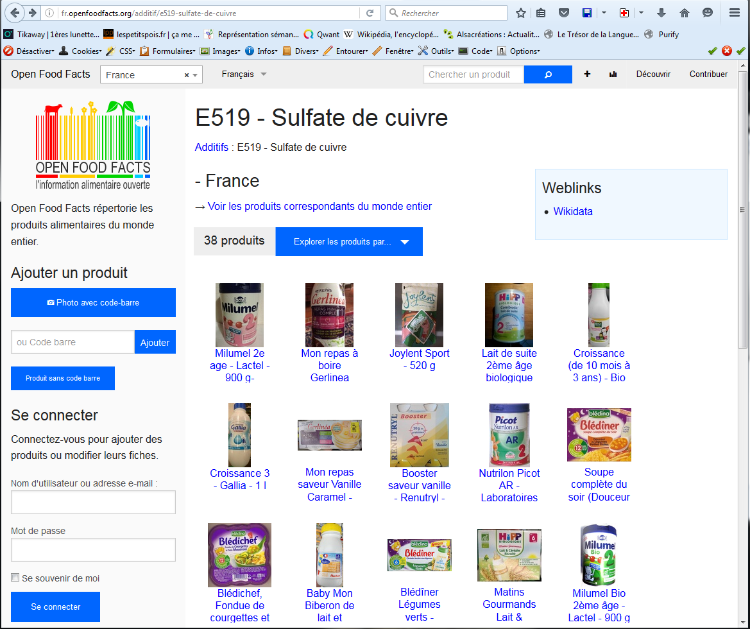Screen dimensions: 750x629
Task: Click the 'Se connecter' button
Action: pyautogui.click(x=56, y=607)
